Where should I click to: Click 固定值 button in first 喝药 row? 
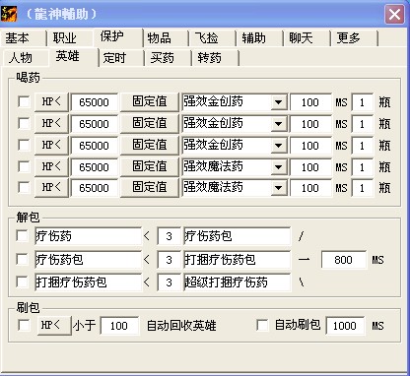tap(150, 102)
